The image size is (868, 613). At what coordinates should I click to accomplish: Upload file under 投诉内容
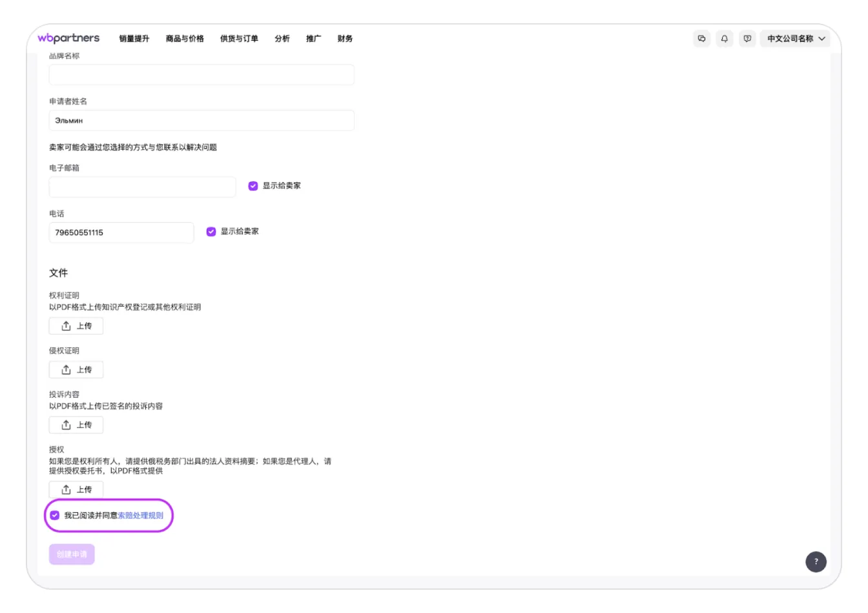(x=76, y=425)
